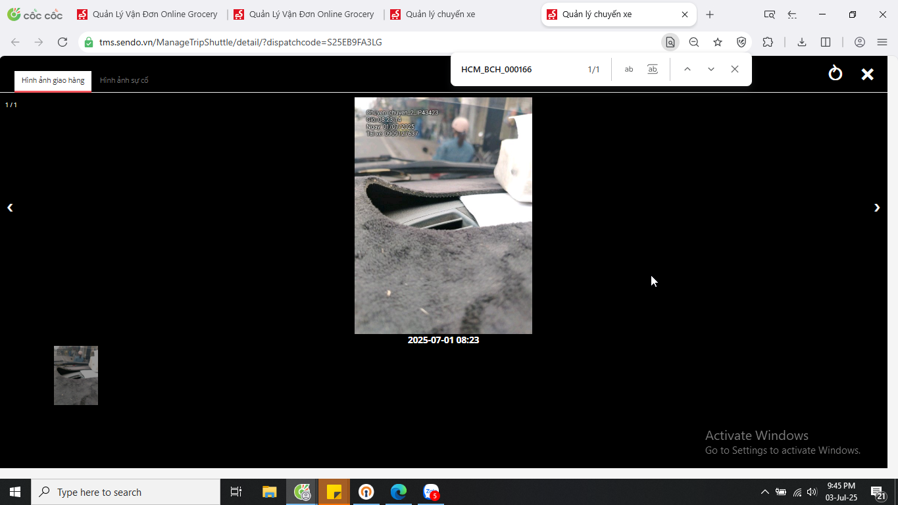The height and width of the screenshot is (505, 898).
Task: Bookmark this page with star icon
Action: tap(718, 42)
